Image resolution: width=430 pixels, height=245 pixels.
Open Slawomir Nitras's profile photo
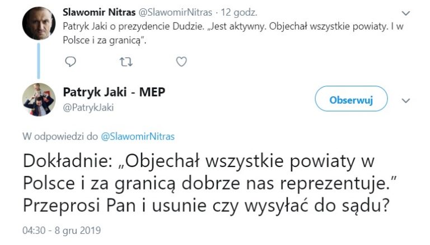pyautogui.click(x=38, y=23)
